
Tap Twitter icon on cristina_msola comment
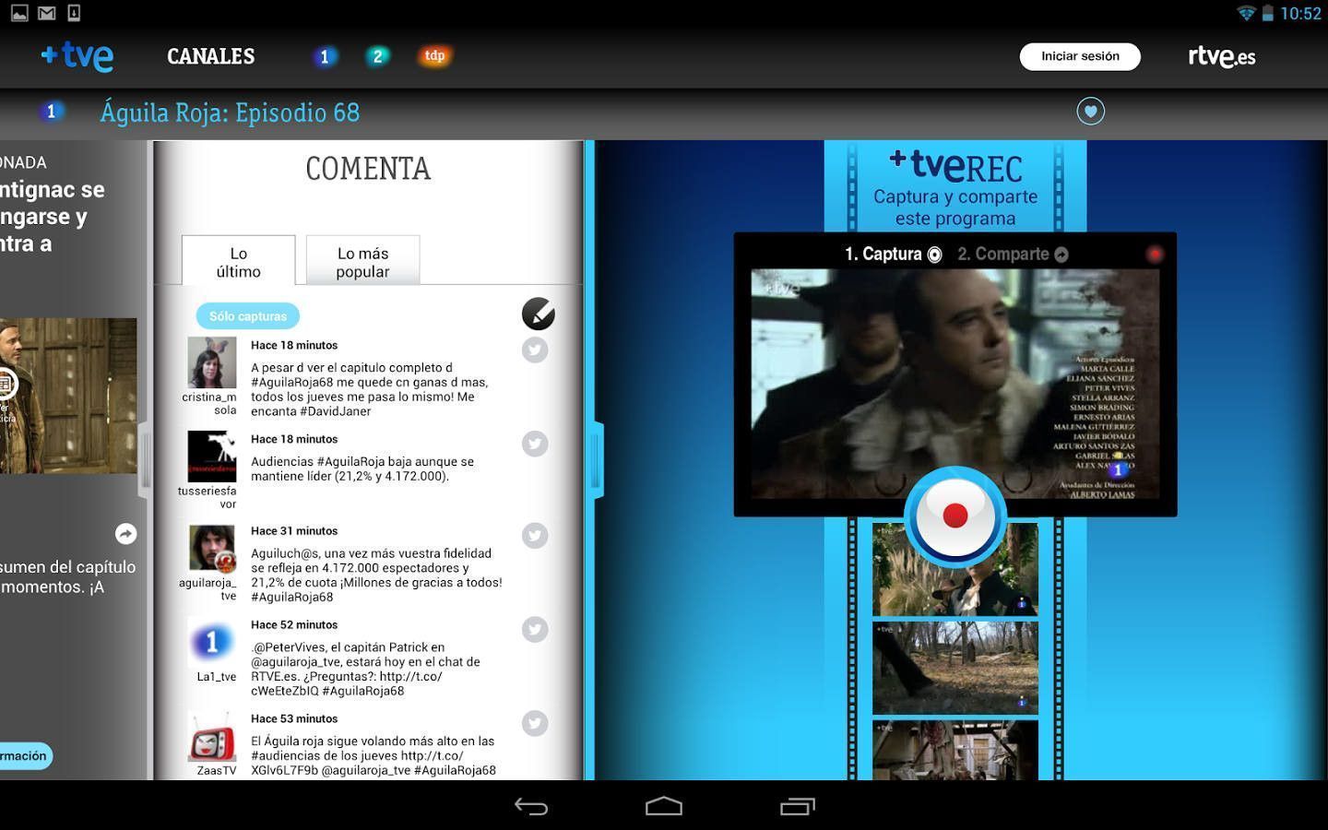535,350
